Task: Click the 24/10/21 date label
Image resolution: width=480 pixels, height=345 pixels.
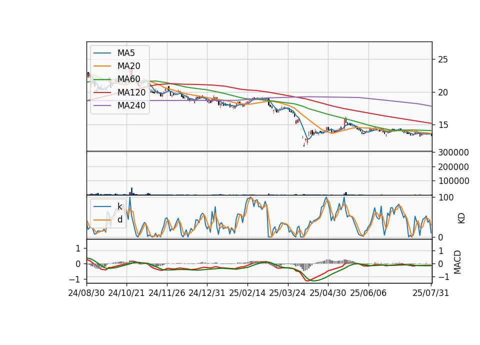Action: [126, 293]
